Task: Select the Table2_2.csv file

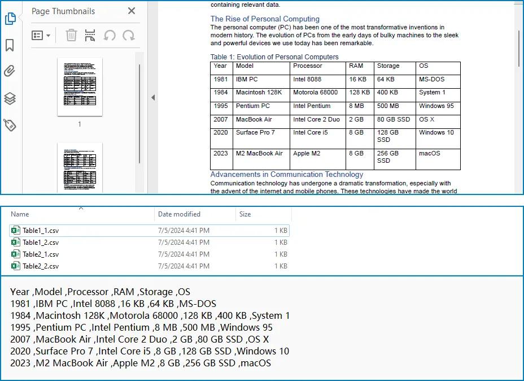Action: [149, 266]
